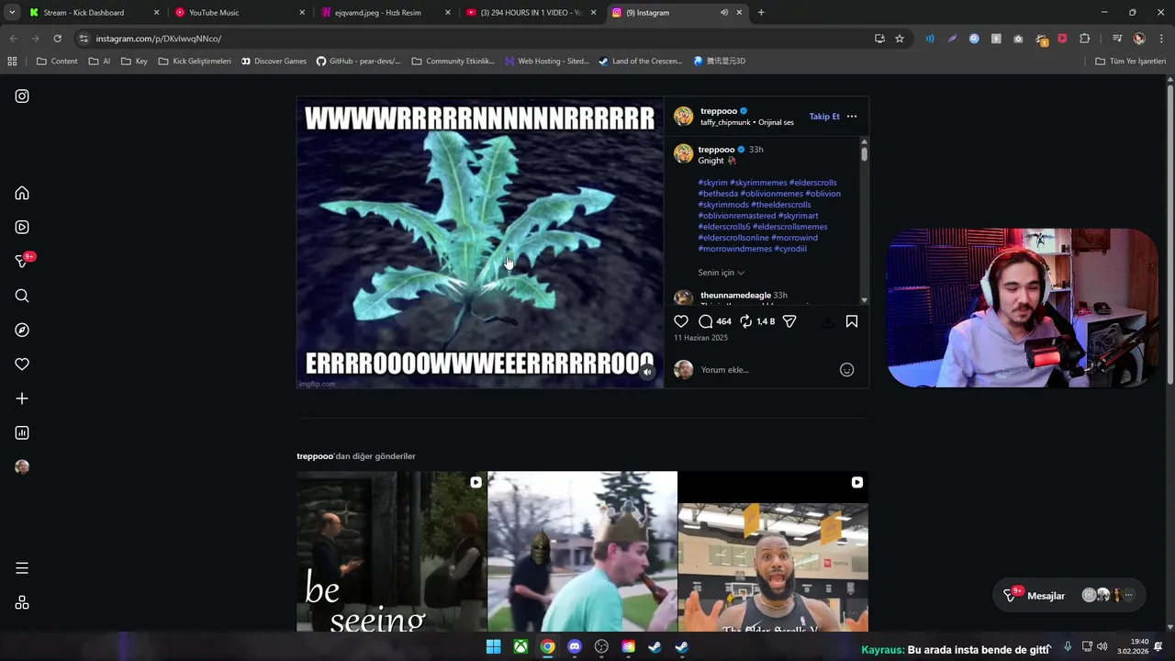
Task: Click the address bar URL
Action: [158, 39]
